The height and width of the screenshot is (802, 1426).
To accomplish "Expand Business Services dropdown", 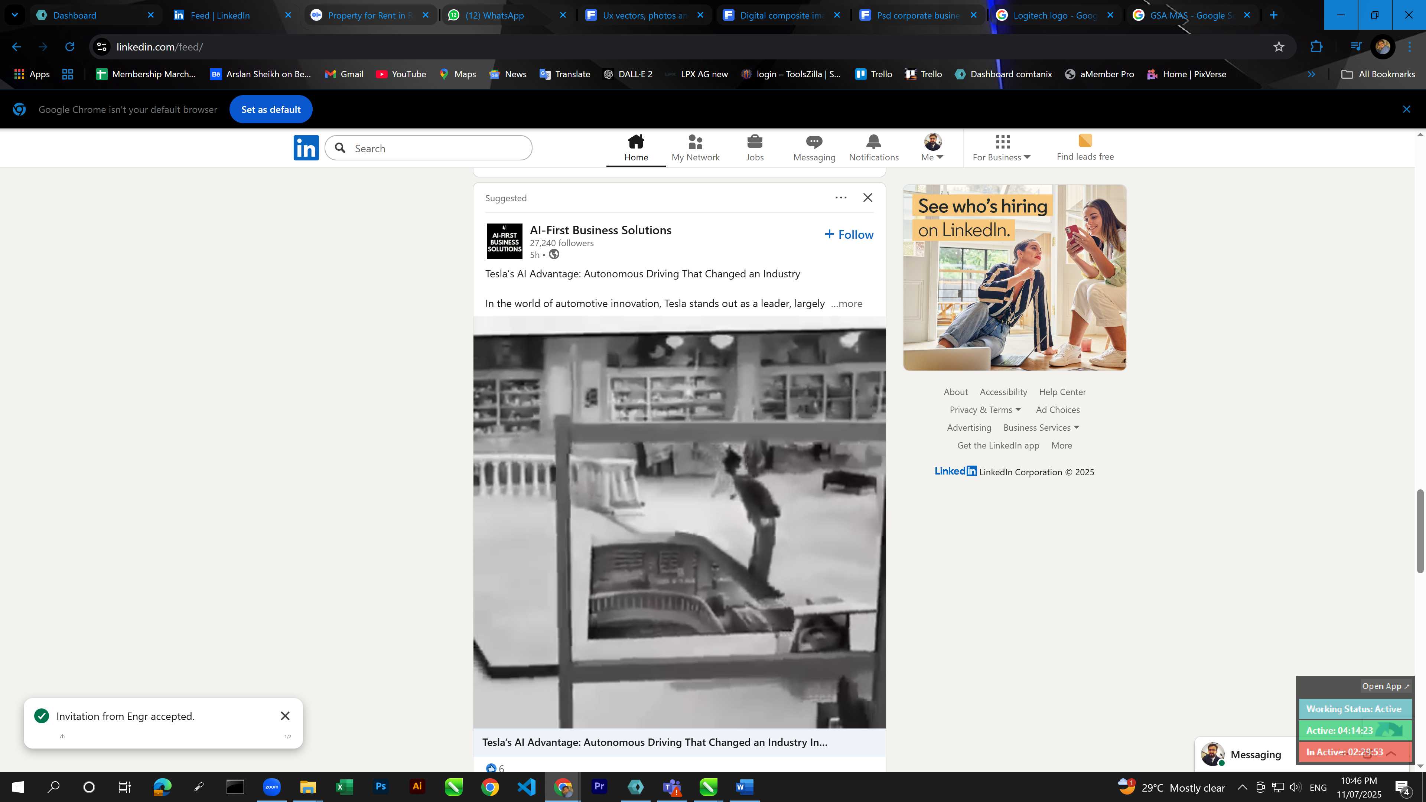I will click(1041, 427).
